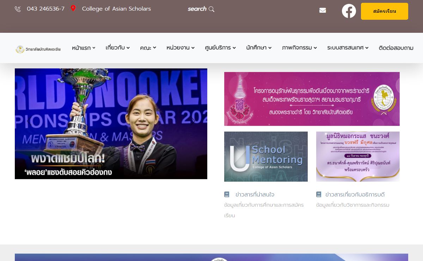Open the pink plant conservation project banner
This screenshot has height=261, width=423.
click(x=312, y=99)
